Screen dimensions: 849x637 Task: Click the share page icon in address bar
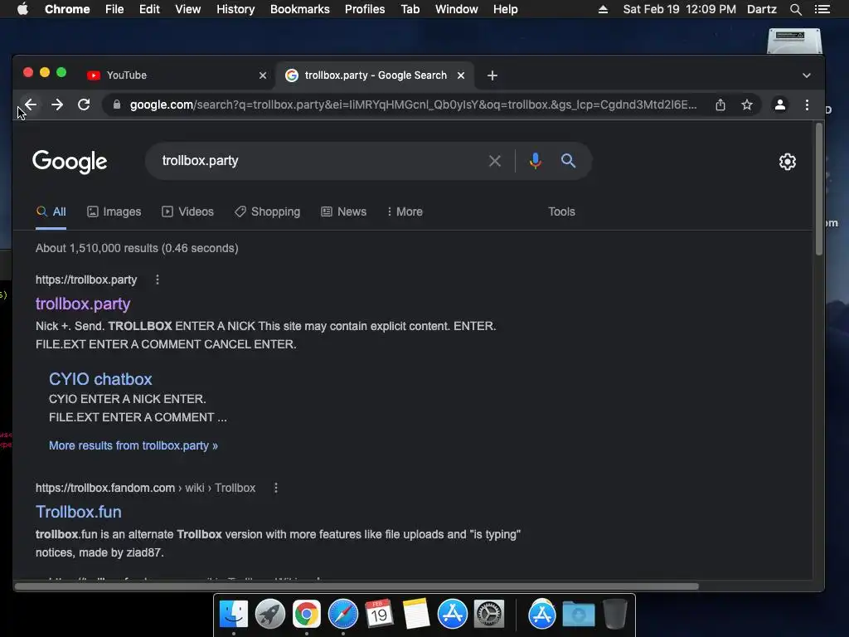pyautogui.click(x=720, y=105)
